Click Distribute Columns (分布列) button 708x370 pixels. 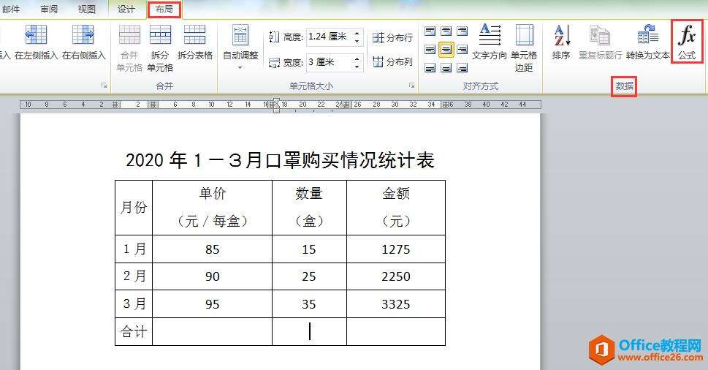coord(392,61)
